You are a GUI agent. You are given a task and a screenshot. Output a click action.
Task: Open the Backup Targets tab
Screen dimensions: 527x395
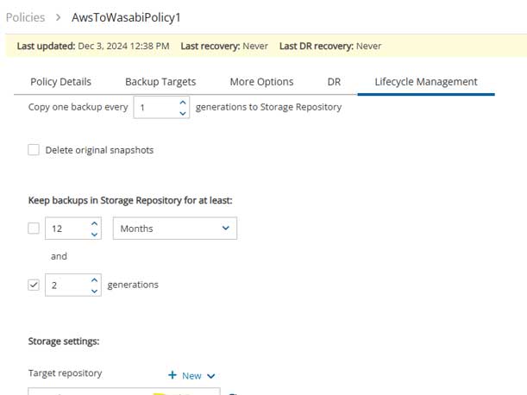pyautogui.click(x=160, y=82)
